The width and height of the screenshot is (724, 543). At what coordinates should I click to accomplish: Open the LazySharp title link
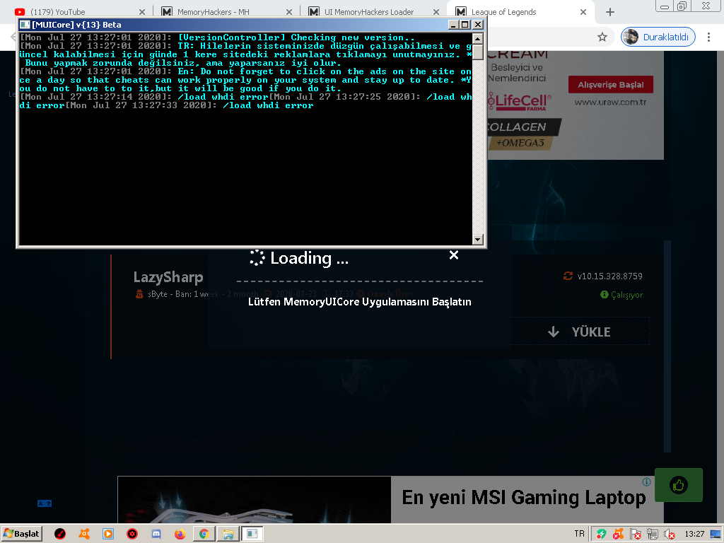pos(168,277)
